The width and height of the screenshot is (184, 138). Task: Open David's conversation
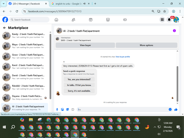(x=25, y=77)
